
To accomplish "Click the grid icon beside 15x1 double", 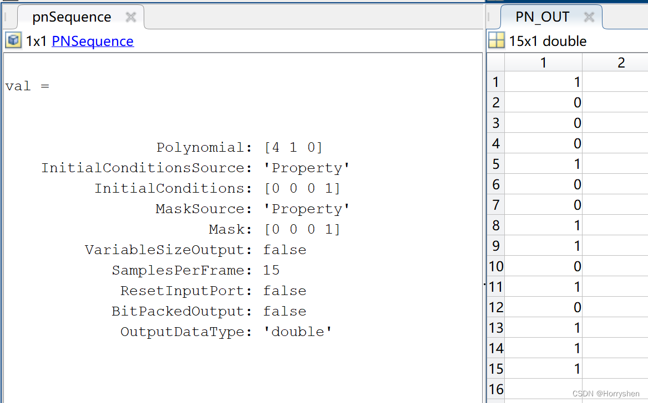I will tap(497, 40).
